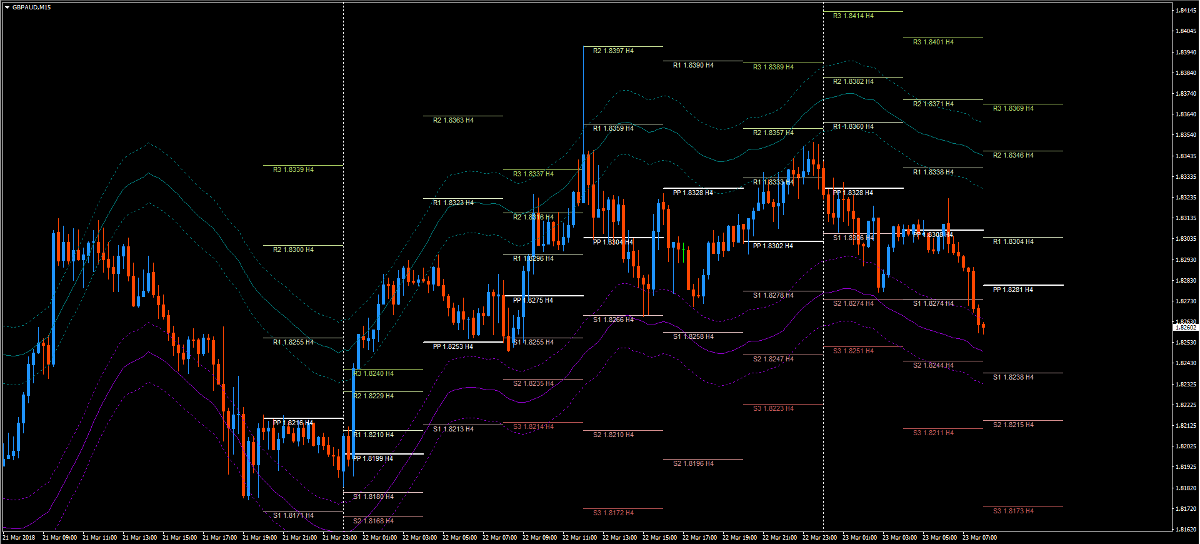This screenshot has height=544, width=1200.
Task: Click the "22 Mar 13:00" time axis label
Action: tap(619, 538)
